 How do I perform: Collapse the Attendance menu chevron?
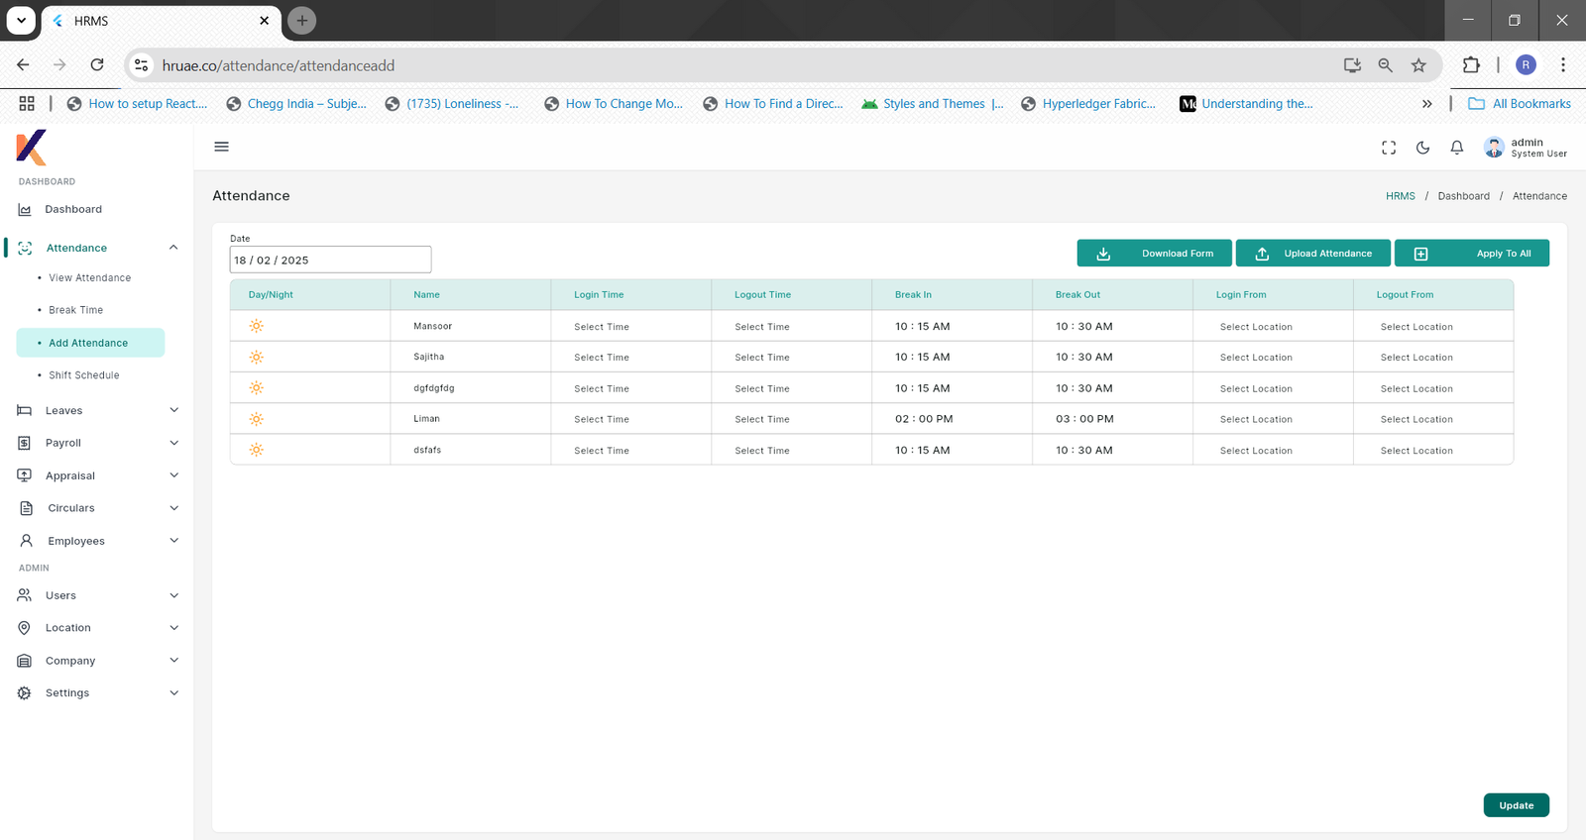173,248
